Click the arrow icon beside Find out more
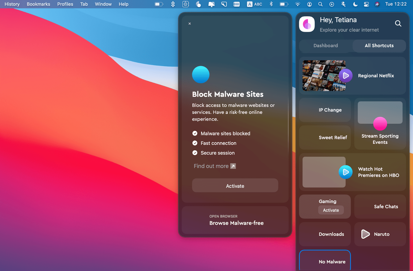Viewport: 413px width, 271px height. click(x=233, y=166)
